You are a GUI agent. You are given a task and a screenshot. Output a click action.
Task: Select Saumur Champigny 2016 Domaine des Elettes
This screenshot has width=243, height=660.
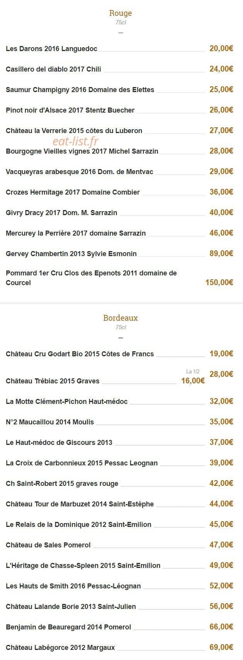click(80, 90)
